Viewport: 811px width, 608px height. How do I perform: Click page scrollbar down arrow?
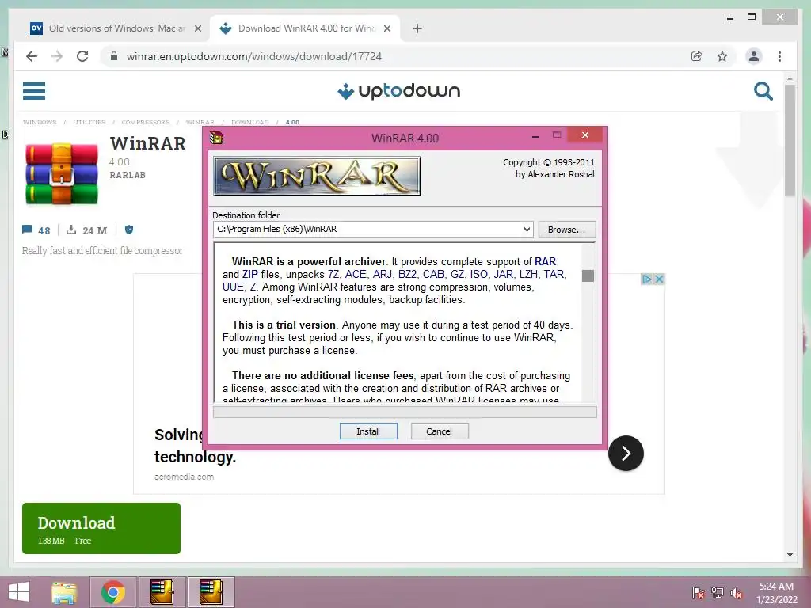coord(790,555)
